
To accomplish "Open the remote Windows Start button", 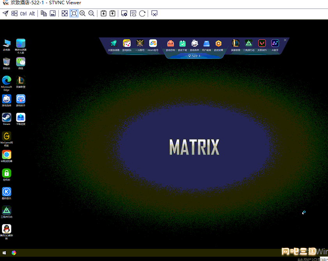I will coord(4,253).
